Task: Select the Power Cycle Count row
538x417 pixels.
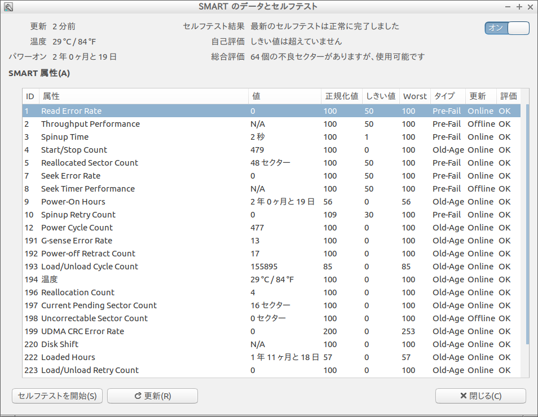Action: [271, 228]
